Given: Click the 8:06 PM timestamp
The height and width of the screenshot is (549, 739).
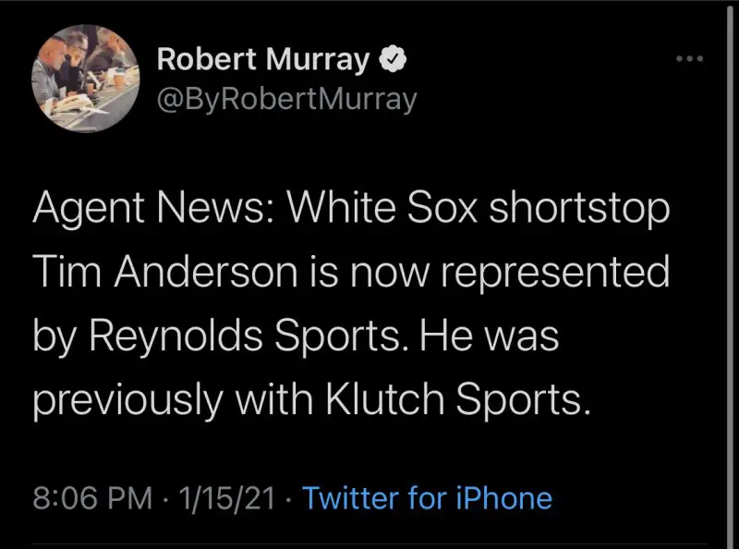Looking at the screenshot, I should (91, 498).
